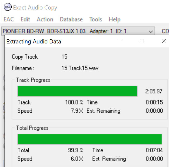
Task: Open the Help menu
Action: (114, 20)
